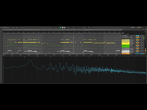147x110 pixels.
Task: Select the khaki Drums track header
Action: click(x=126, y=40)
